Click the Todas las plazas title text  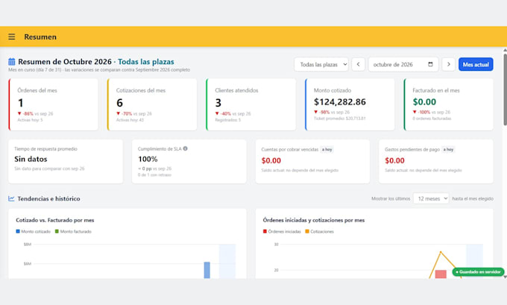146,61
